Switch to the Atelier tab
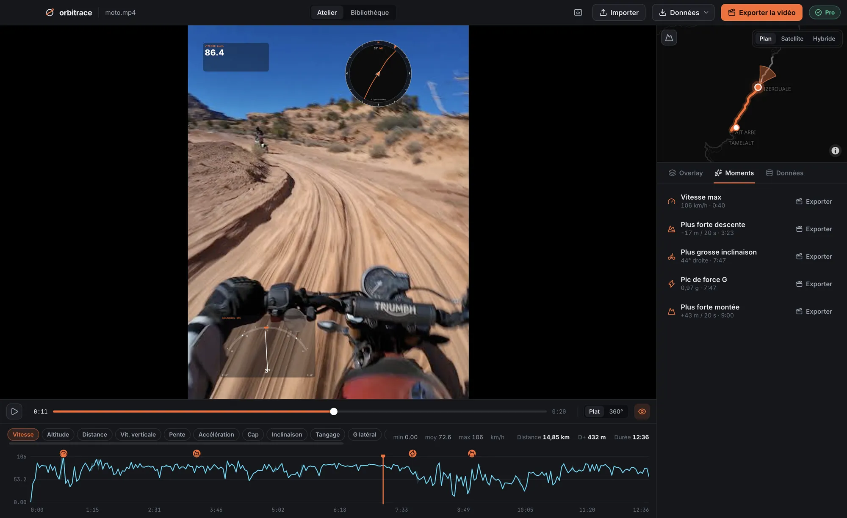 327,12
